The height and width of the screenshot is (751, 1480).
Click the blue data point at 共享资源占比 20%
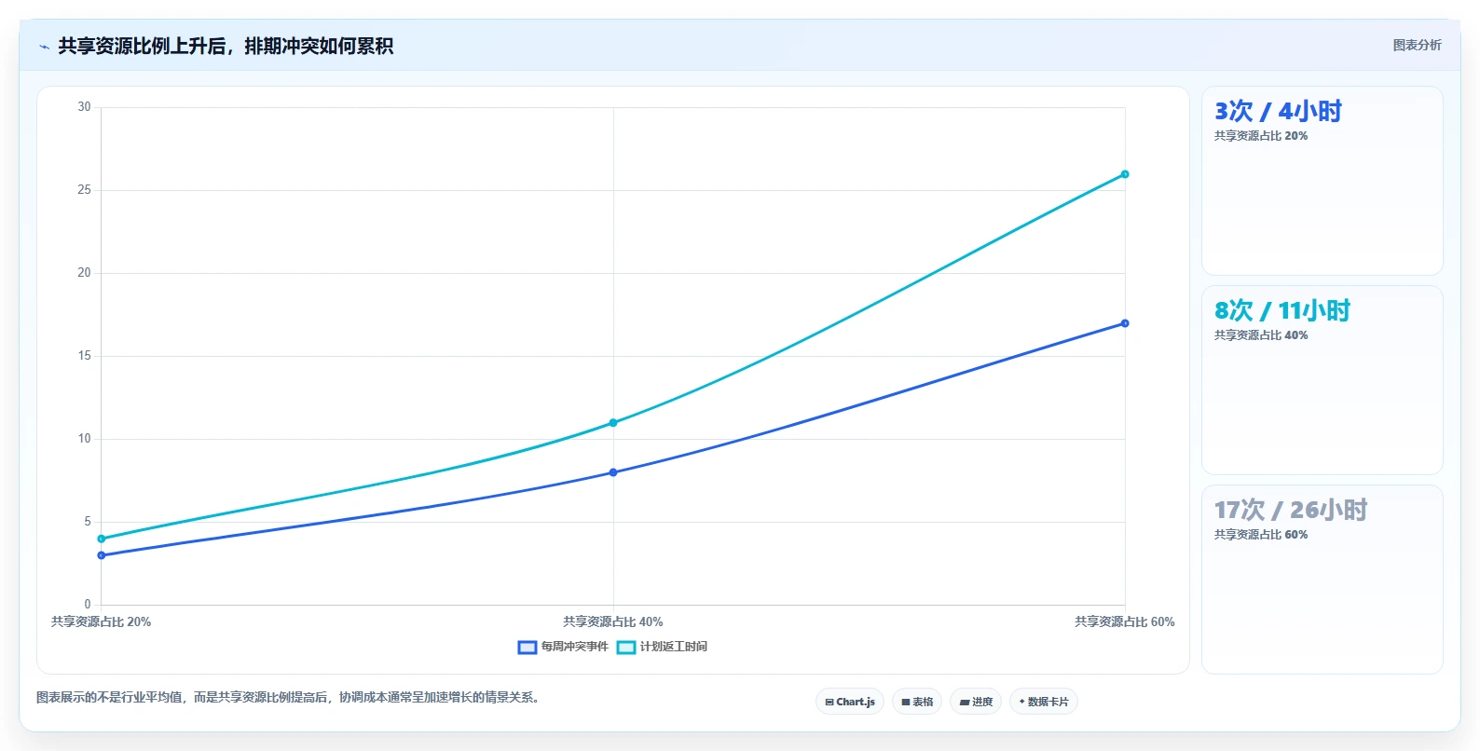[102, 555]
